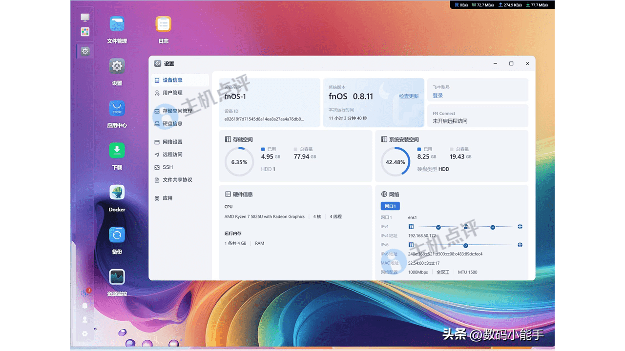
Task: Click the settings gear in the dock taskbar
Action: click(85, 51)
